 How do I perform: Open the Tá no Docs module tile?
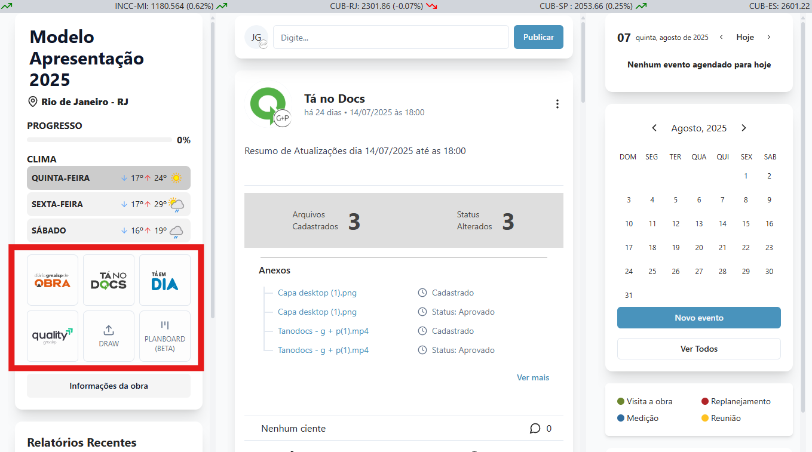109,280
